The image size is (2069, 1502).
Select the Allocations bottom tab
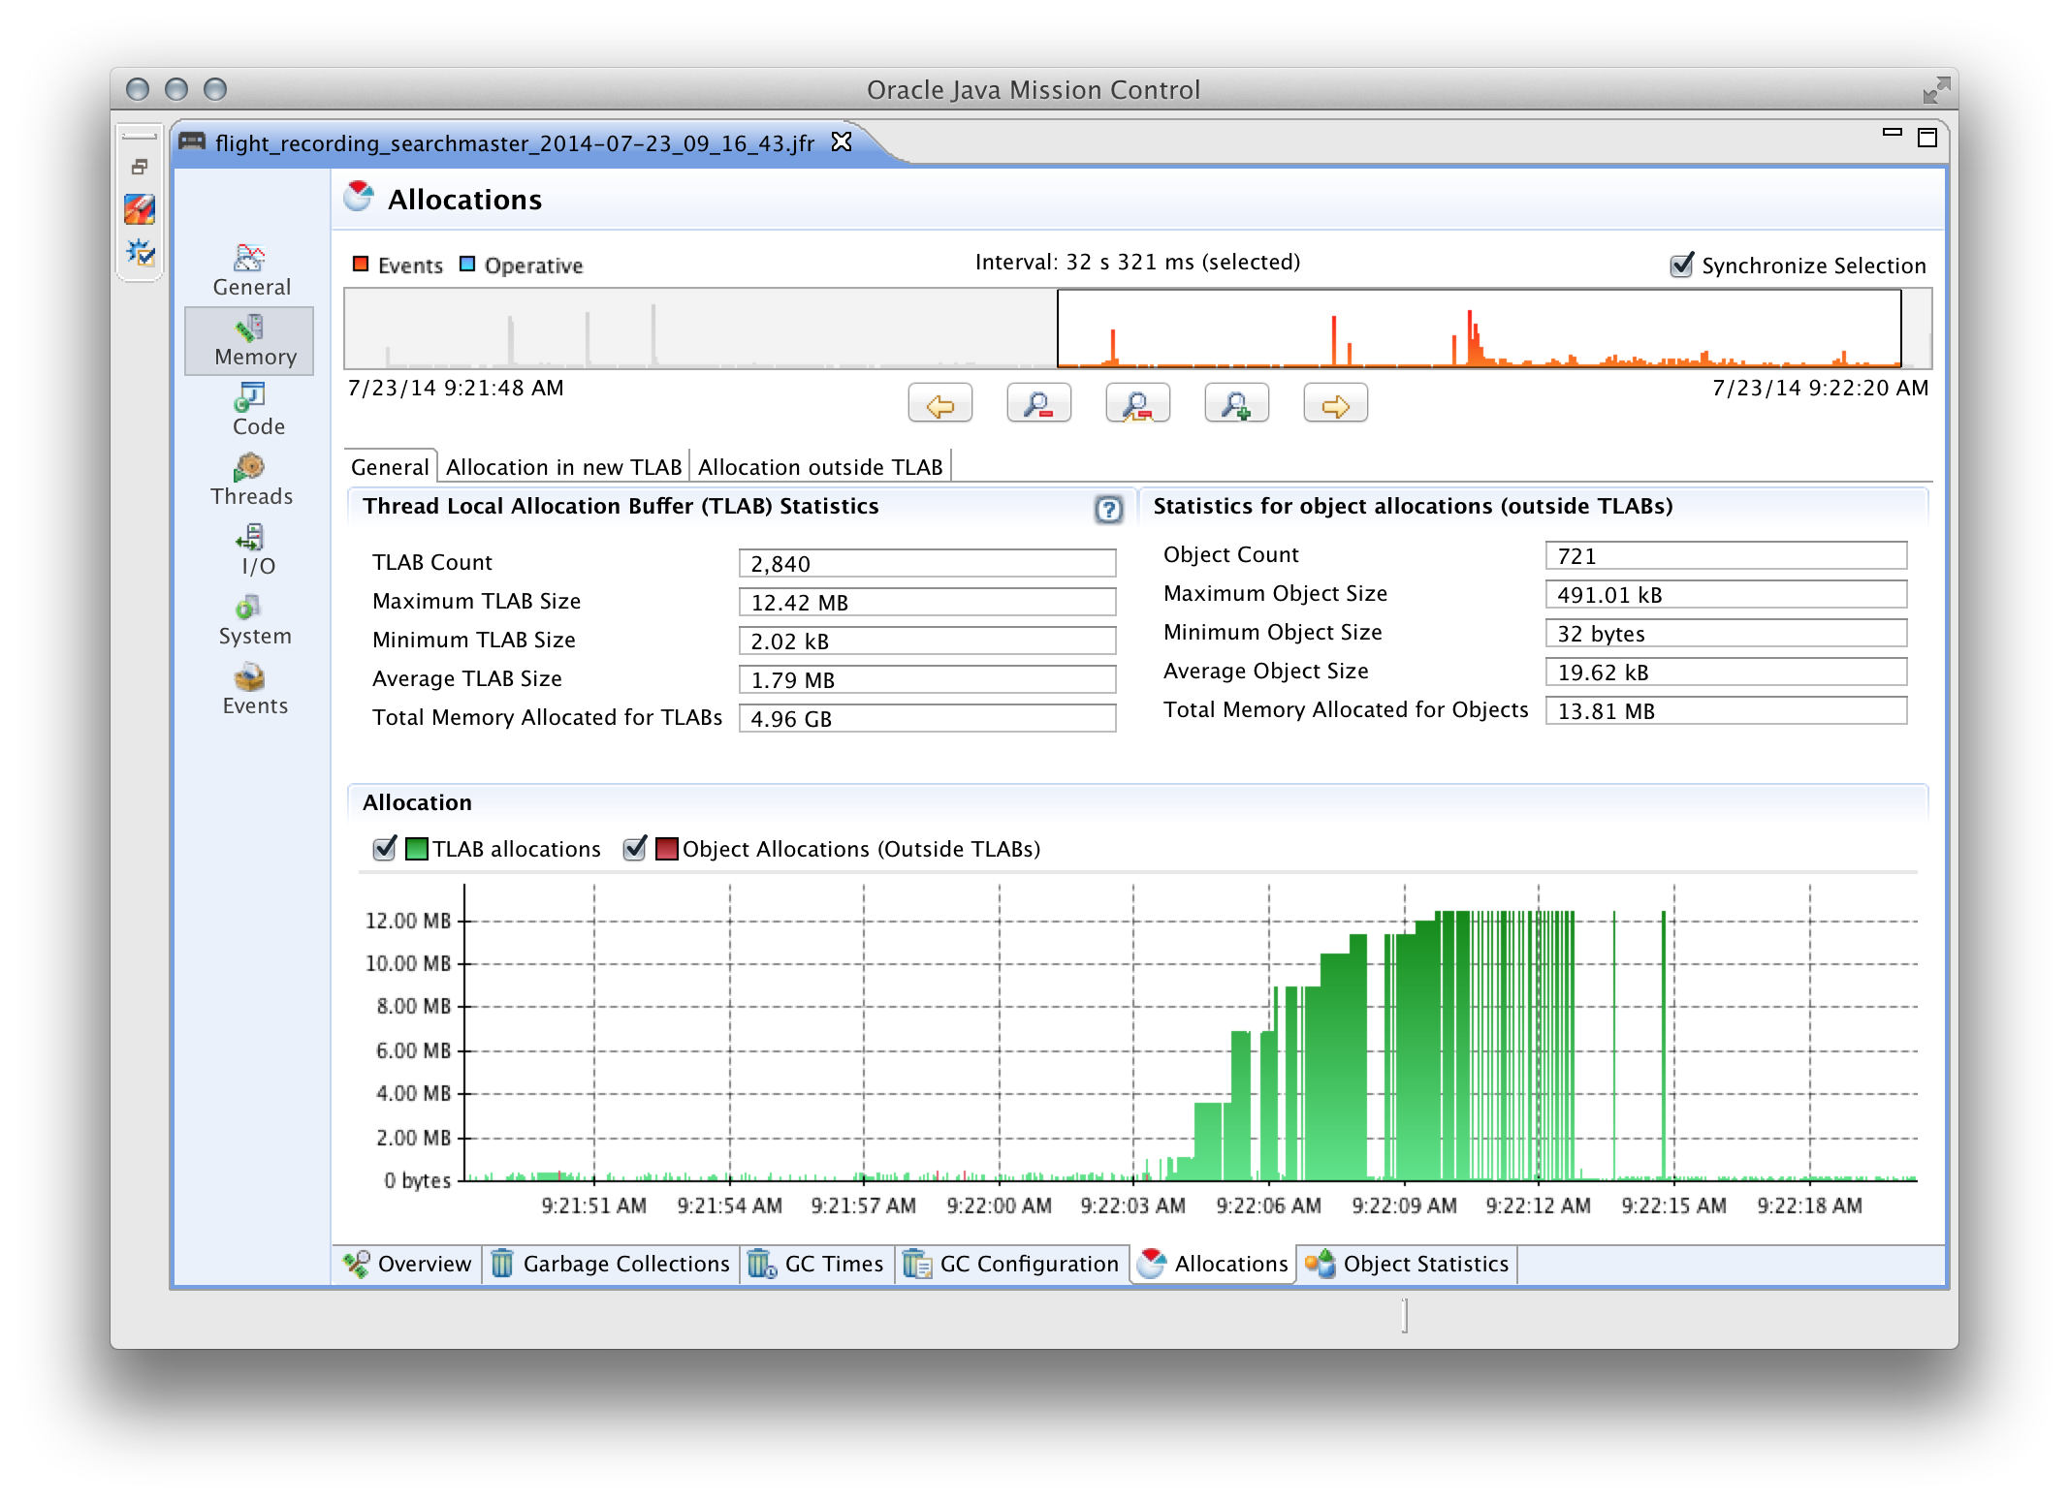(1213, 1264)
